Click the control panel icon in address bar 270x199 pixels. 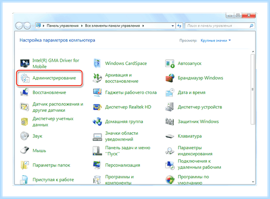[38, 26]
